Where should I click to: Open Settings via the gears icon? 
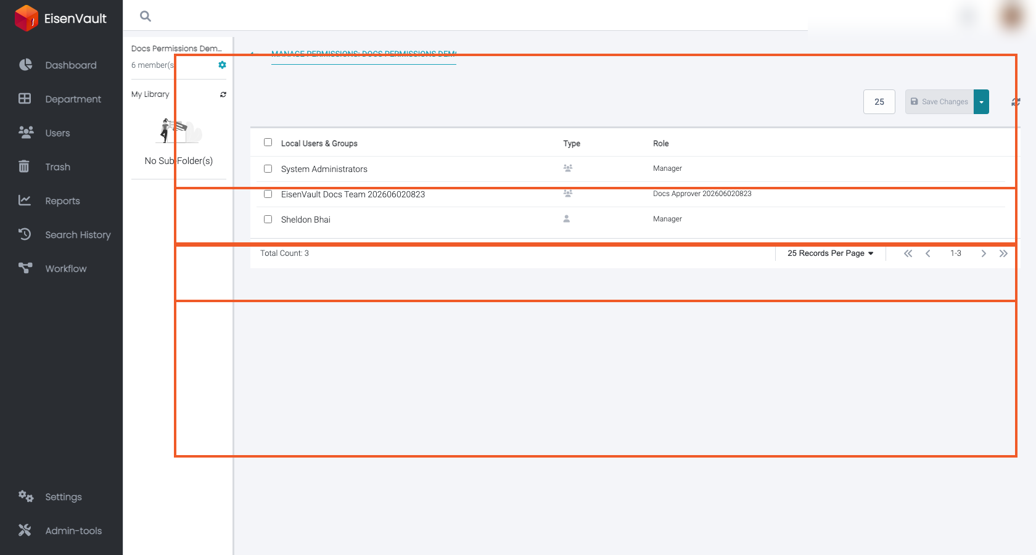click(25, 496)
